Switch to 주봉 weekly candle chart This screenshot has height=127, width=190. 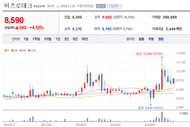tap(151, 39)
